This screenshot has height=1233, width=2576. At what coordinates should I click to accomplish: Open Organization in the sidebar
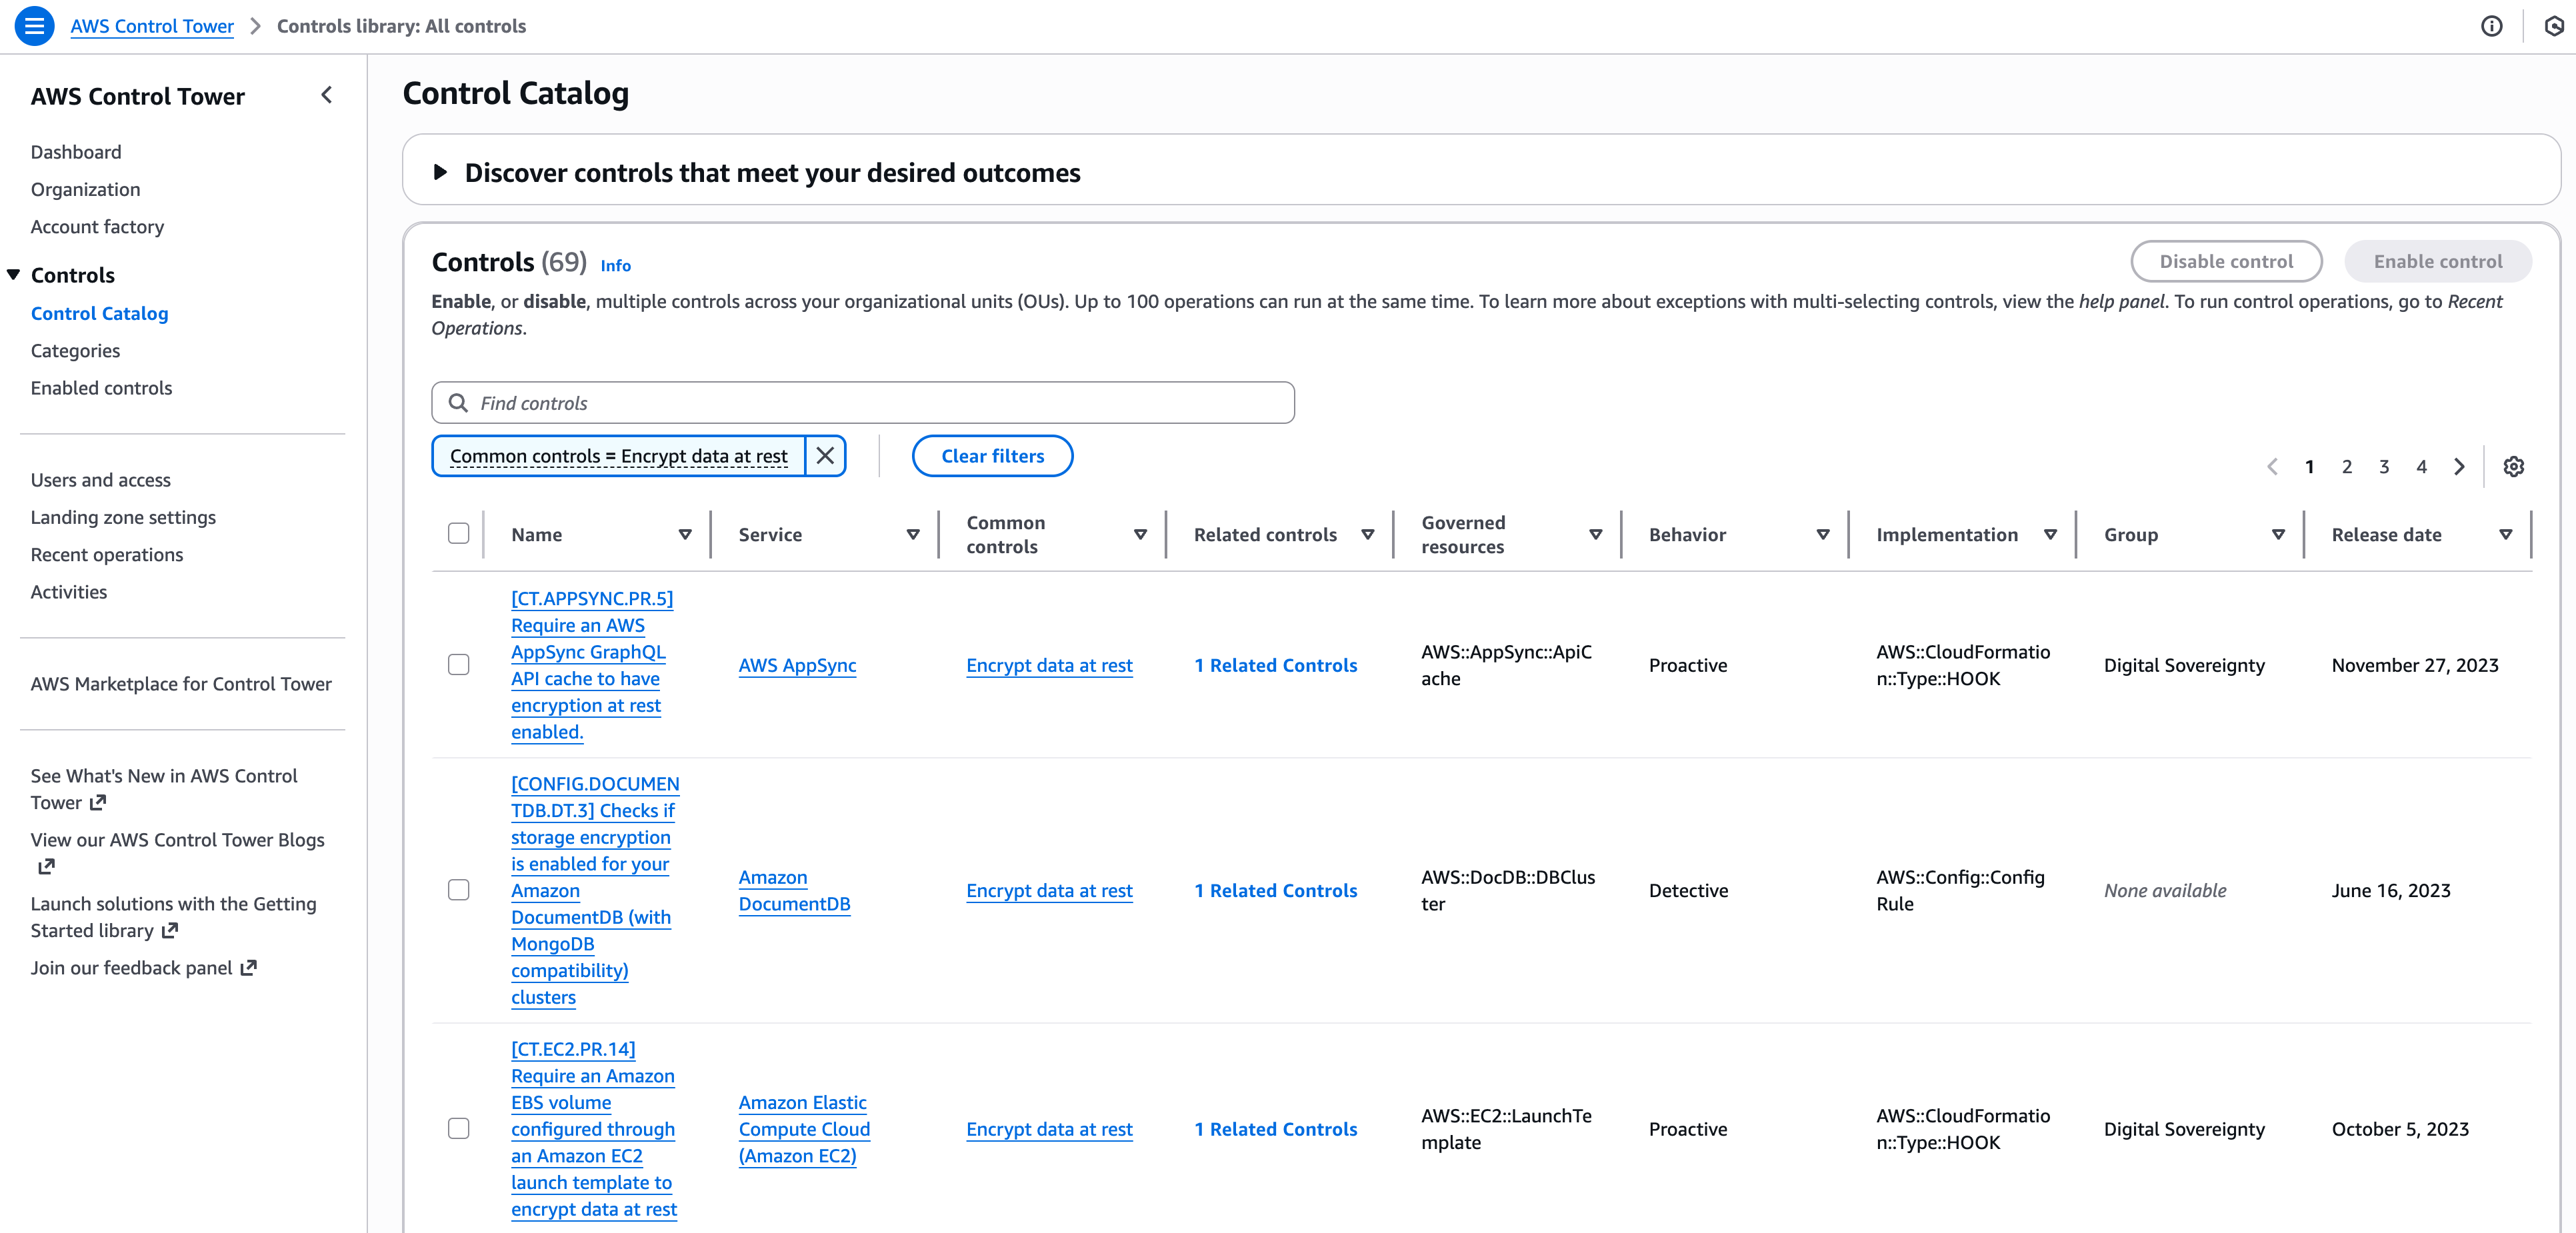point(85,190)
